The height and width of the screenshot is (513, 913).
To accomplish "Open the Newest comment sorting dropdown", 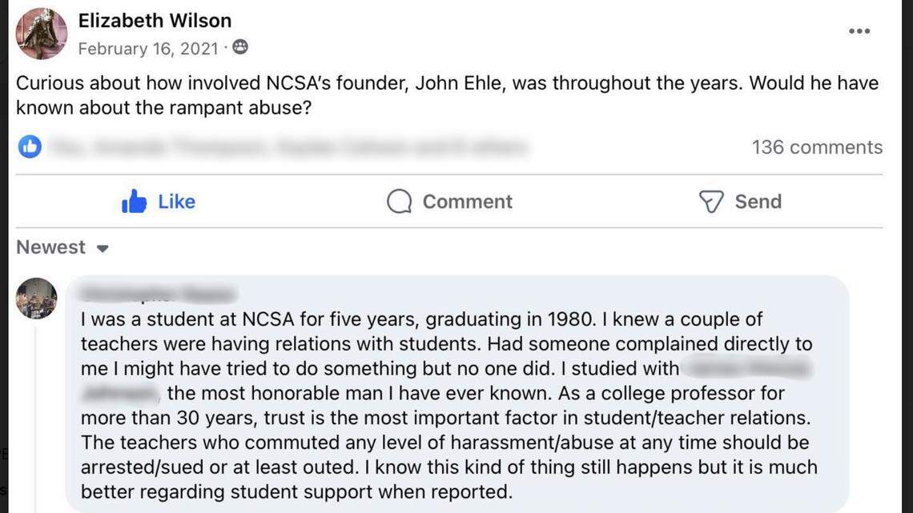I will click(x=62, y=247).
